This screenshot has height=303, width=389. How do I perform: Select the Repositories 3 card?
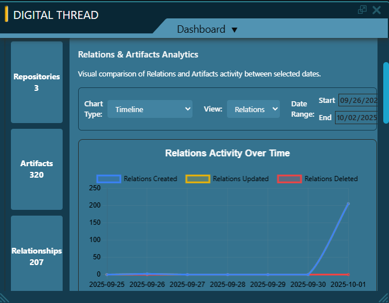click(x=37, y=82)
